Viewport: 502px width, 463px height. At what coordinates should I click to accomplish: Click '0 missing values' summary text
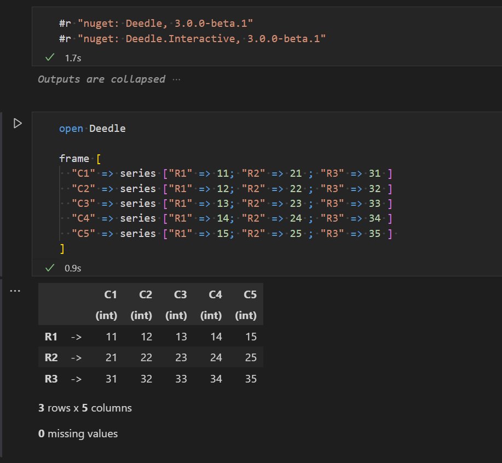pyautogui.click(x=78, y=433)
